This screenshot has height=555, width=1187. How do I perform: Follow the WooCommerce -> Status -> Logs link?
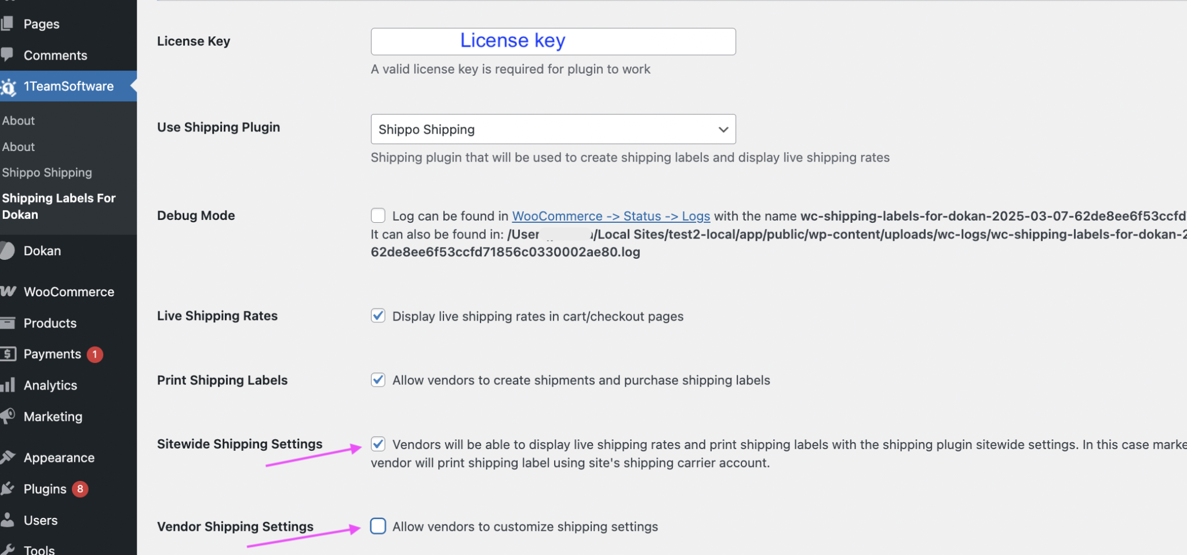pos(611,216)
